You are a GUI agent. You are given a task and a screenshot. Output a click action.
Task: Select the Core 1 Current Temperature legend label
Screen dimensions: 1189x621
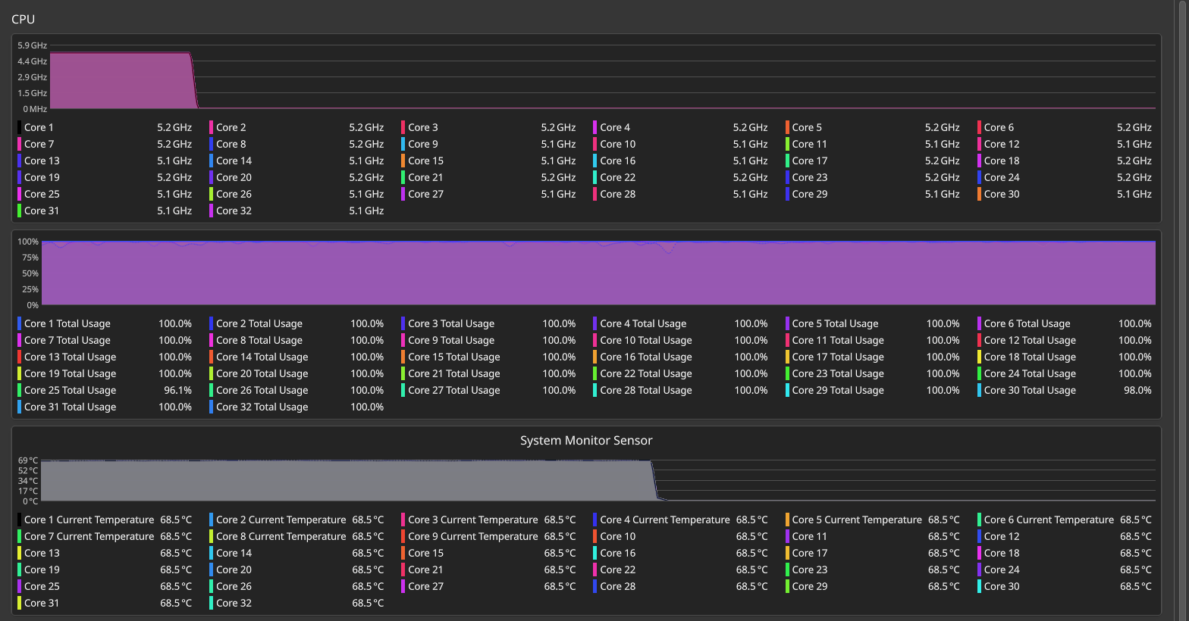tap(89, 520)
